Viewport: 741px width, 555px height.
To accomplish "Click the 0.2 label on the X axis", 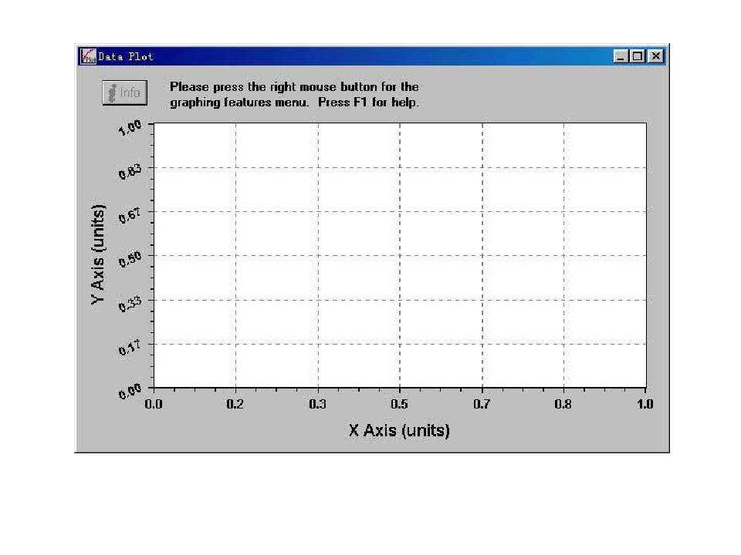I will tap(235, 403).
